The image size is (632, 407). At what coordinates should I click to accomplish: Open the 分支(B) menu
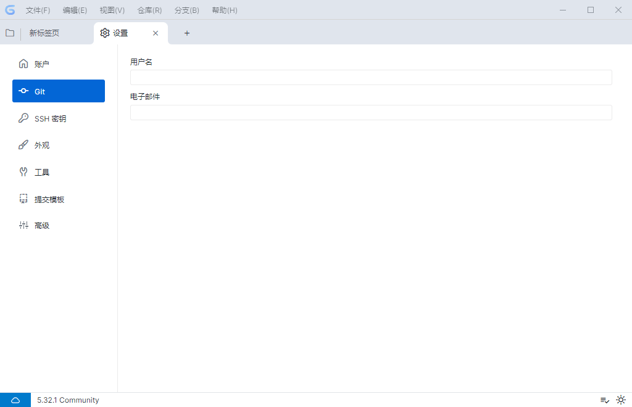click(186, 10)
